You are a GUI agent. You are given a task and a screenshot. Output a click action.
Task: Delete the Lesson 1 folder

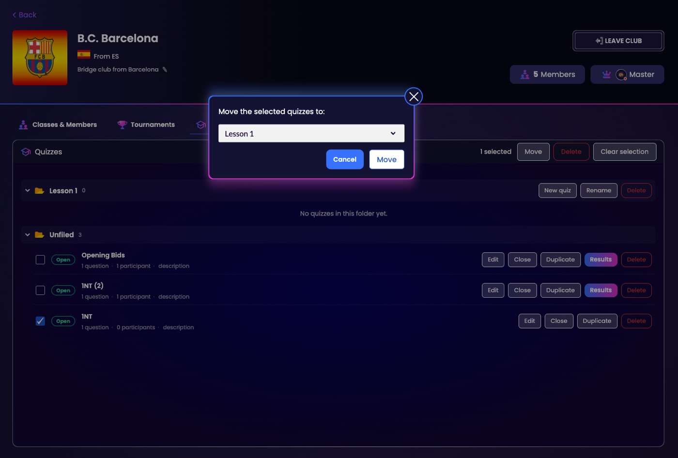coord(636,191)
